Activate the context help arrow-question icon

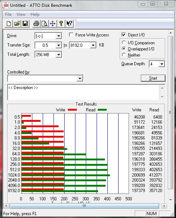tap(69, 23)
